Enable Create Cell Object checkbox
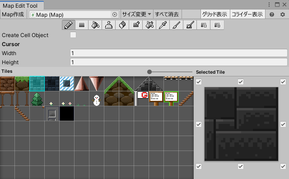Viewport: 289px width, 179px height. [73, 35]
